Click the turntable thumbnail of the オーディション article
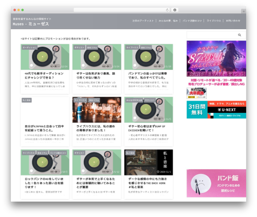257x217 pixels. click(45, 57)
